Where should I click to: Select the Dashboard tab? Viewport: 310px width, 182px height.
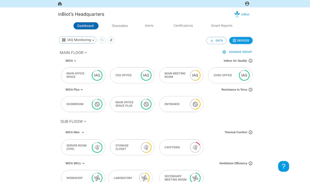(x=86, y=26)
